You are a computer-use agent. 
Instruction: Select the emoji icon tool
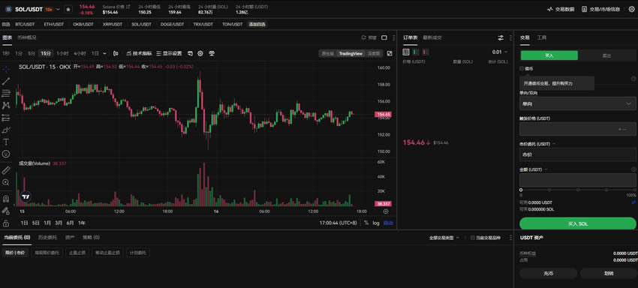6,154
